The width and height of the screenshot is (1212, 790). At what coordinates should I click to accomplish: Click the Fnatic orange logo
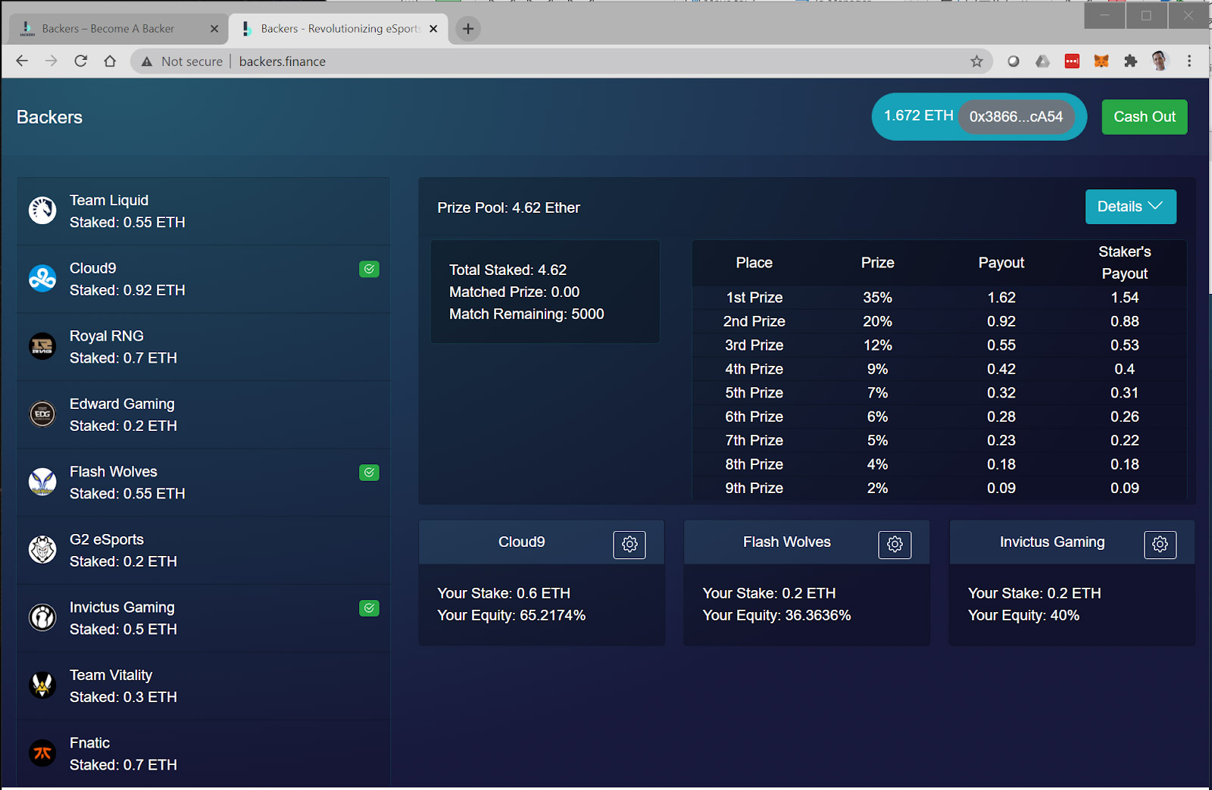tap(42, 753)
